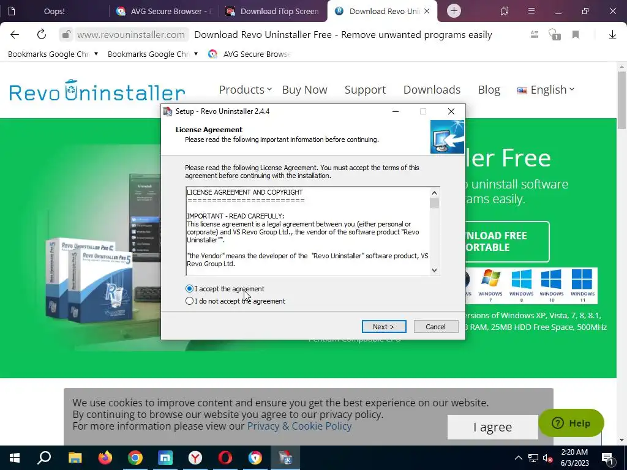Open a new browser tab with plus

pyautogui.click(x=454, y=11)
